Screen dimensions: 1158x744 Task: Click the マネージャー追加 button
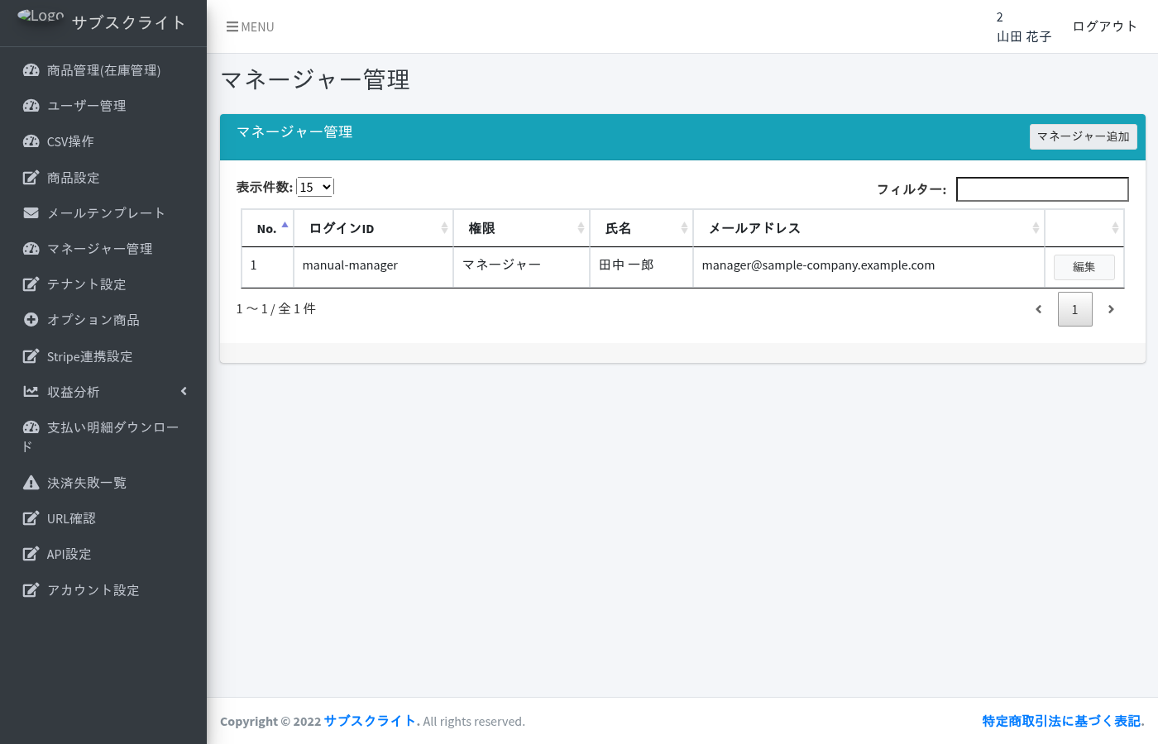pyautogui.click(x=1084, y=136)
